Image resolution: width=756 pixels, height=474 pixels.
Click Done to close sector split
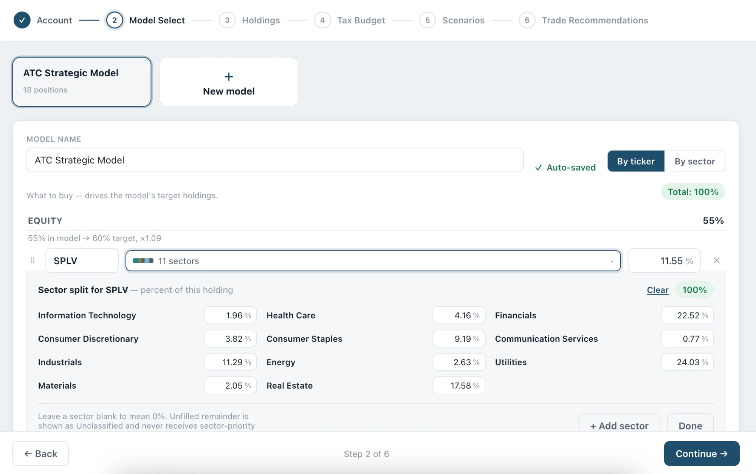pyautogui.click(x=690, y=423)
